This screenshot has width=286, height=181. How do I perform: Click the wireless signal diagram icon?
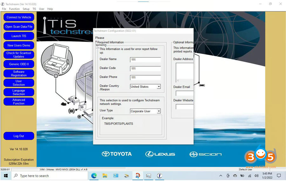tap(71, 111)
